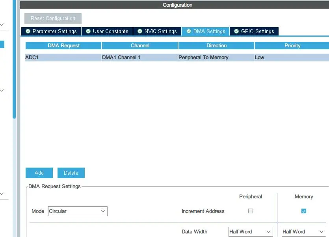This screenshot has width=329, height=237.
Task: Open the GPIO Settings tab
Action: (x=257, y=32)
